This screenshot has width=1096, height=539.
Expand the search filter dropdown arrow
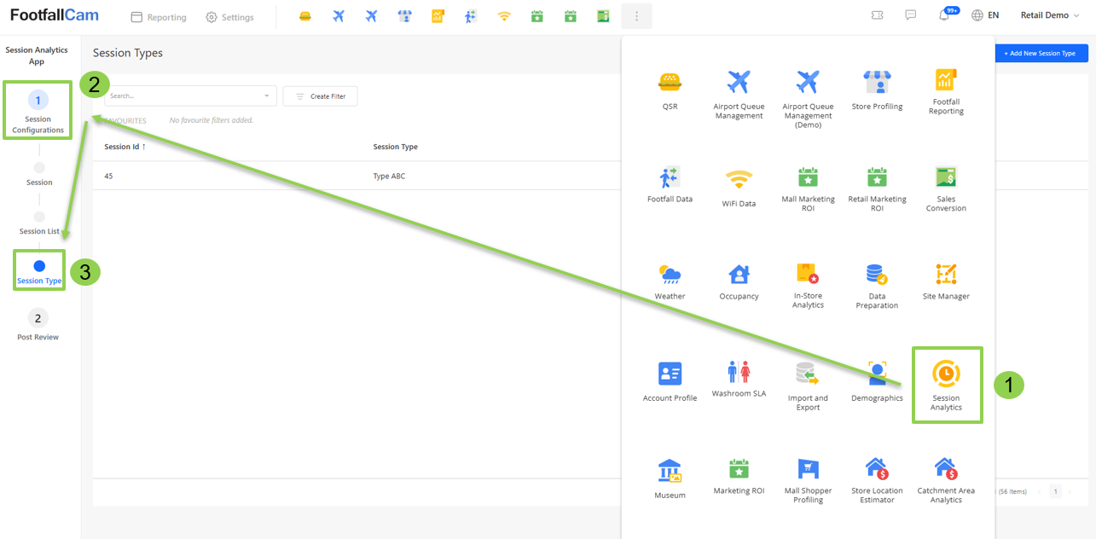coord(266,96)
